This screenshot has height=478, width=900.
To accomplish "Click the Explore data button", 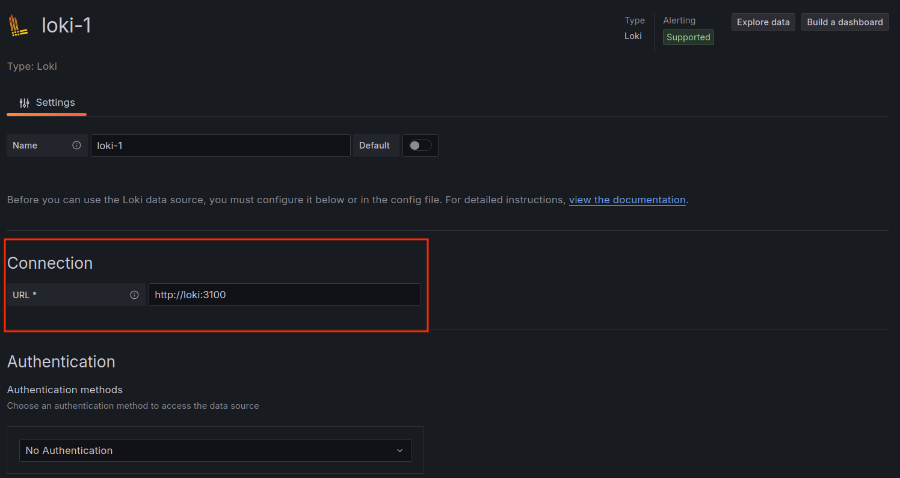I will pos(763,22).
